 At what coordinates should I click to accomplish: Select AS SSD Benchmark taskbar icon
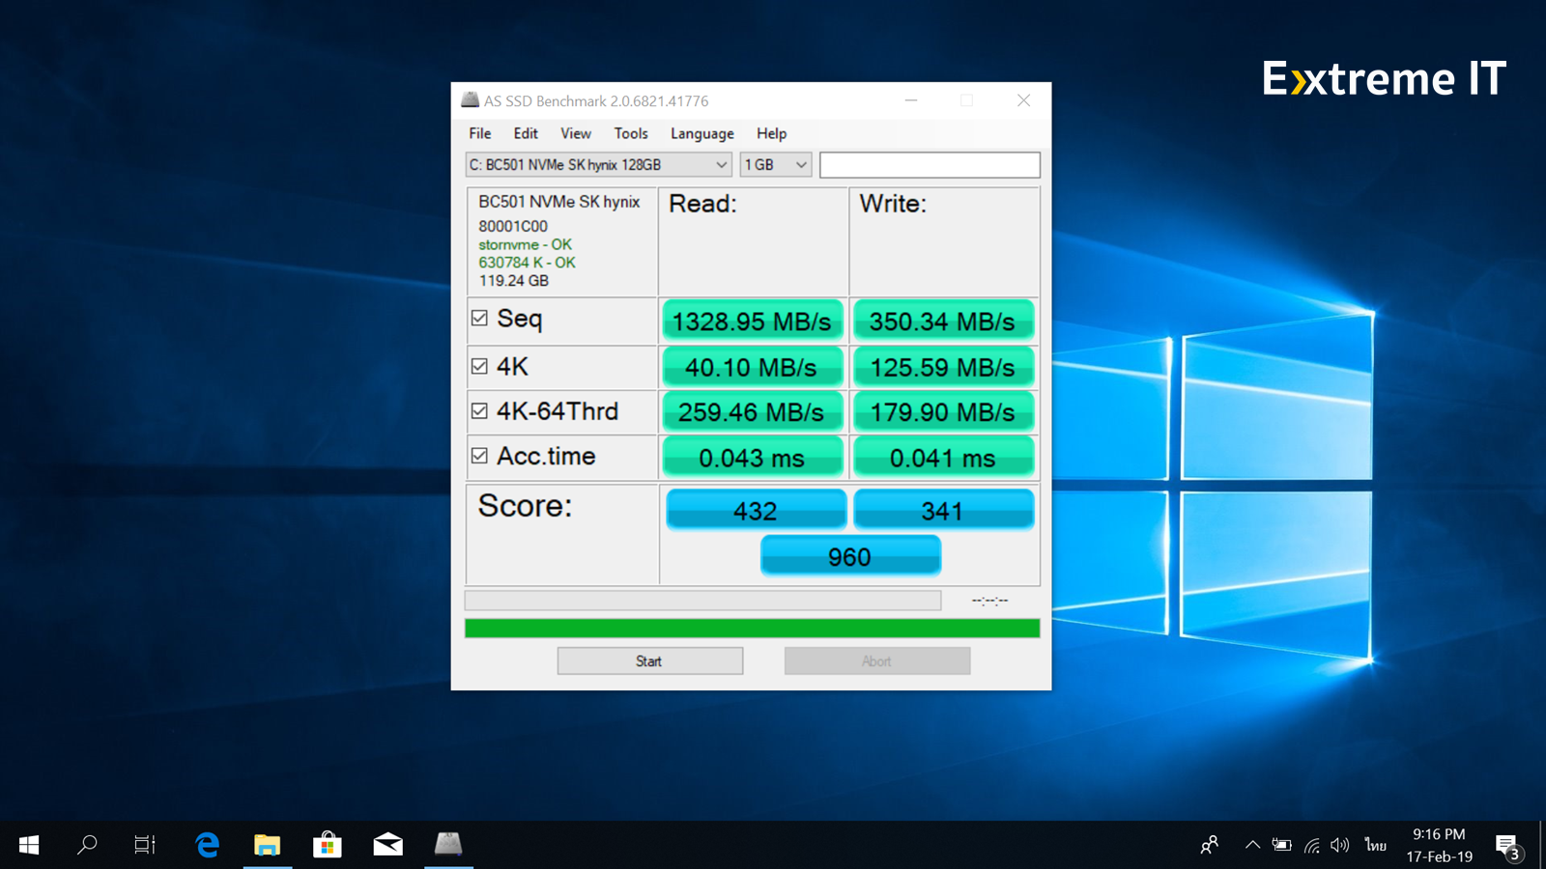448,845
